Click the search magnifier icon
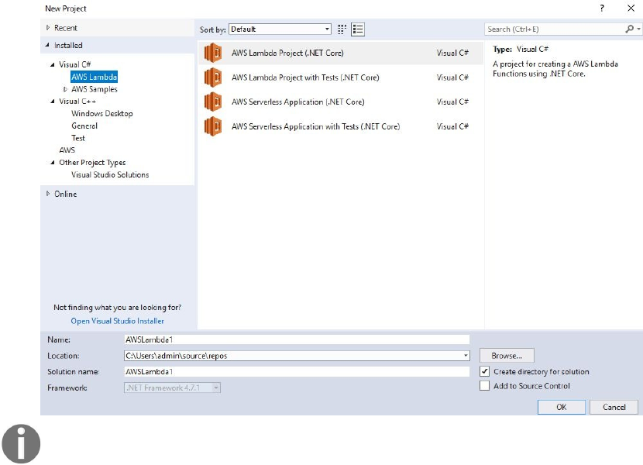The height and width of the screenshot is (465, 643). click(629, 29)
